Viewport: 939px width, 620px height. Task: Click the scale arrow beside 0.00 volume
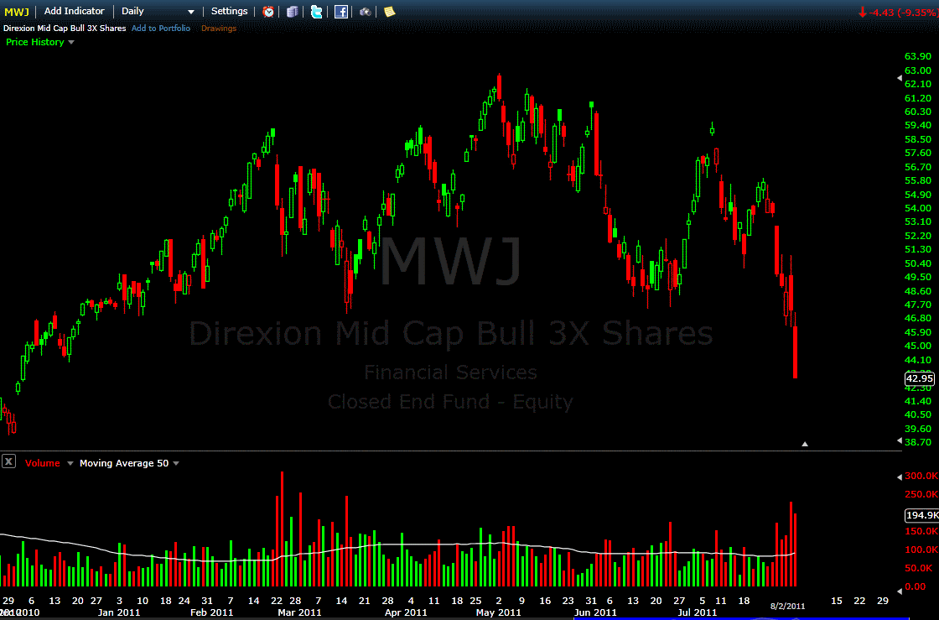pos(900,591)
